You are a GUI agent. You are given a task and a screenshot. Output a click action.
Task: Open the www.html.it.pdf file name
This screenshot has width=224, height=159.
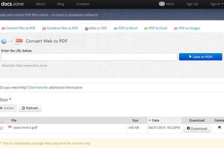[25, 128]
